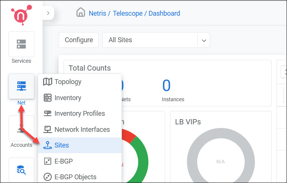Click the Net sidebar icon
Screen dimensions: 287x183
click(x=21, y=86)
